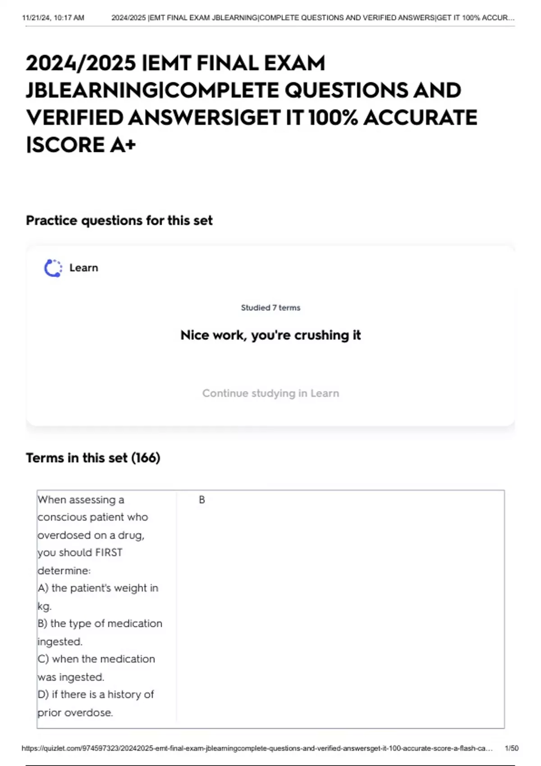Viewport: 541px width, 766px height.
Task: Click the question text about overdosed conscious patient
Action: (x=92, y=535)
